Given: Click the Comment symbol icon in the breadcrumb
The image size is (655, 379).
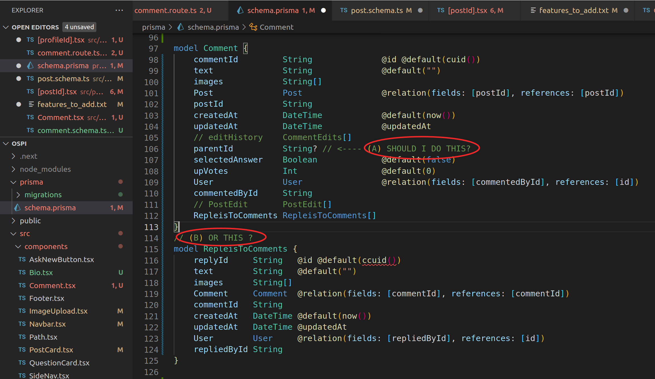Looking at the screenshot, I should 253,27.
